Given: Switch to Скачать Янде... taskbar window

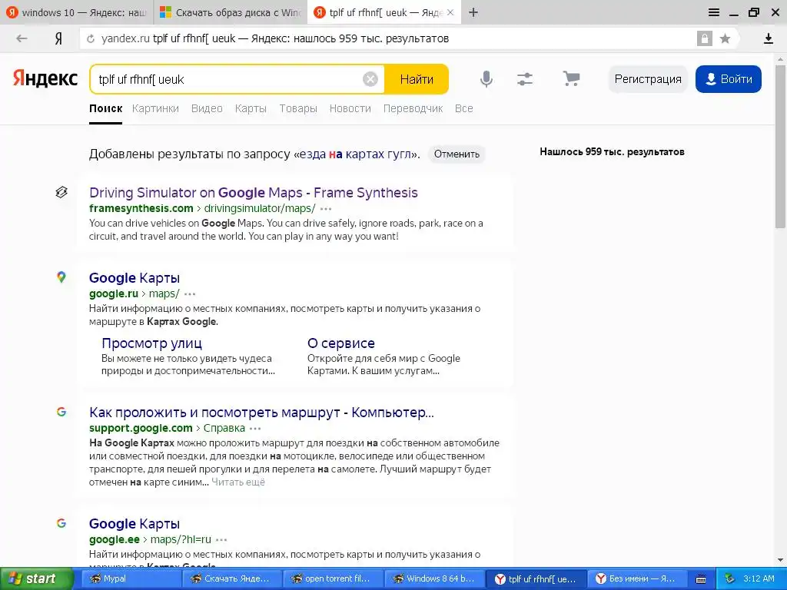Looking at the screenshot, I should tap(231, 578).
